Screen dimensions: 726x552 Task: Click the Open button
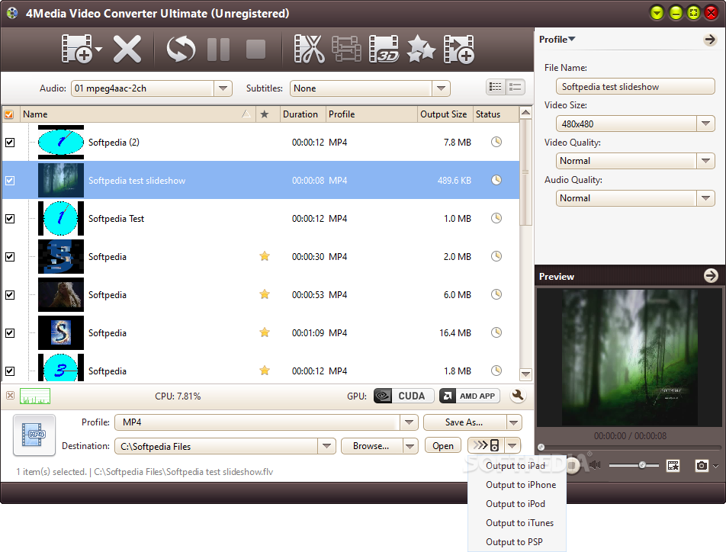[x=443, y=446]
